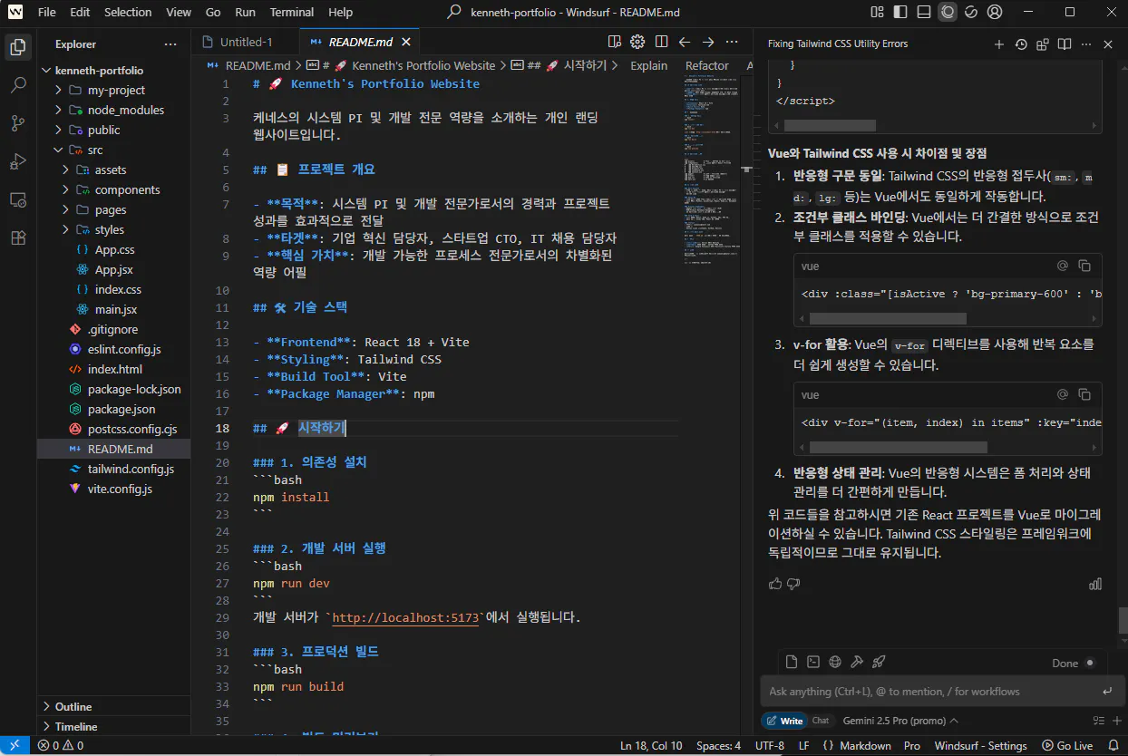The width and height of the screenshot is (1128, 756).
Task: Toggle the primary side bar visibility
Action: 900,12
